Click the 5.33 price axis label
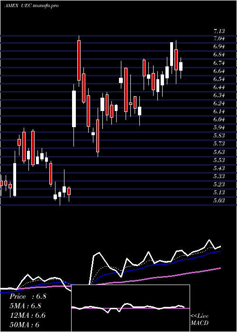237x332 pixels. tap(219, 176)
